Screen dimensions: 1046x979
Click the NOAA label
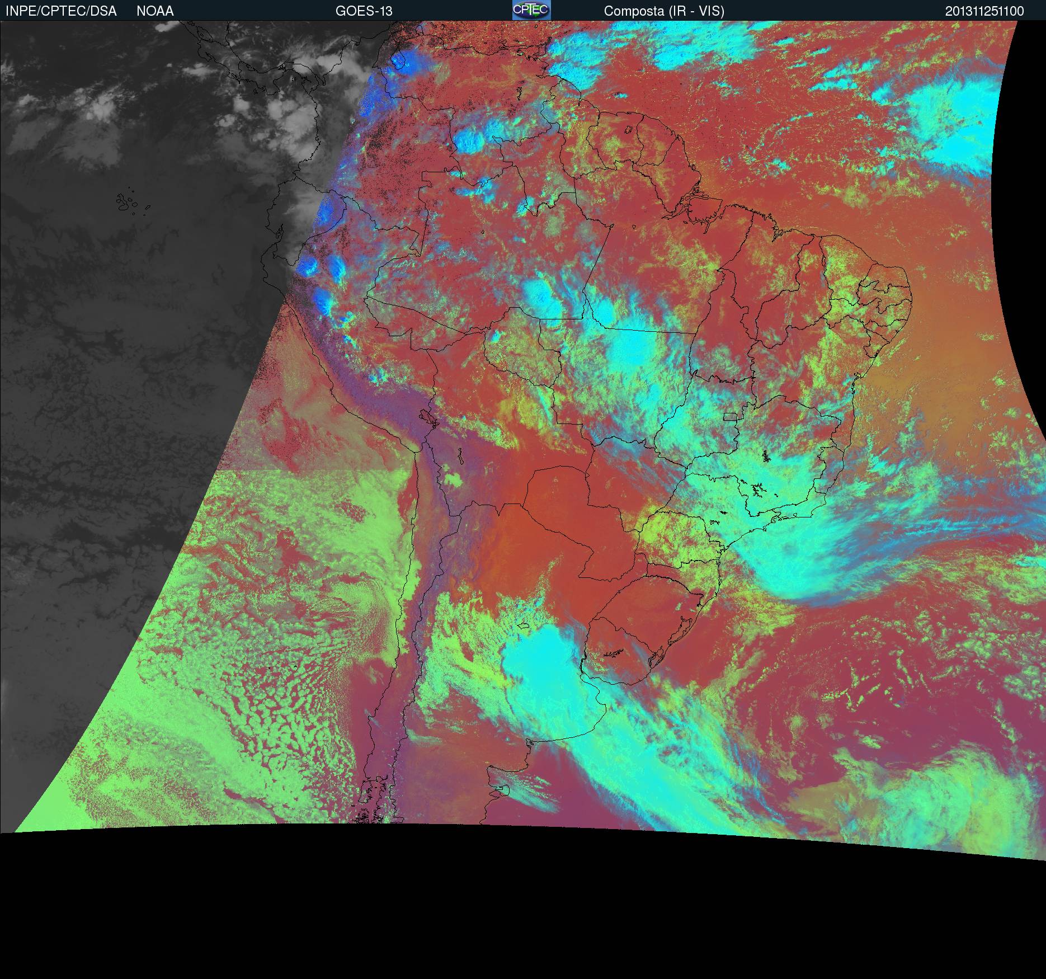(x=155, y=11)
